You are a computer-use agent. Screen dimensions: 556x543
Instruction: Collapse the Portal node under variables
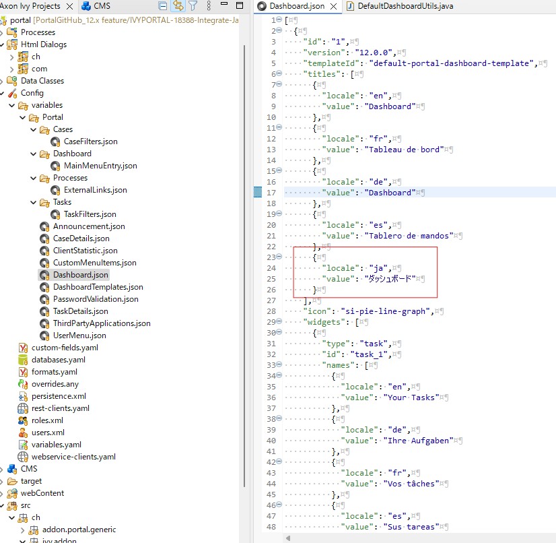(x=21, y=117)
